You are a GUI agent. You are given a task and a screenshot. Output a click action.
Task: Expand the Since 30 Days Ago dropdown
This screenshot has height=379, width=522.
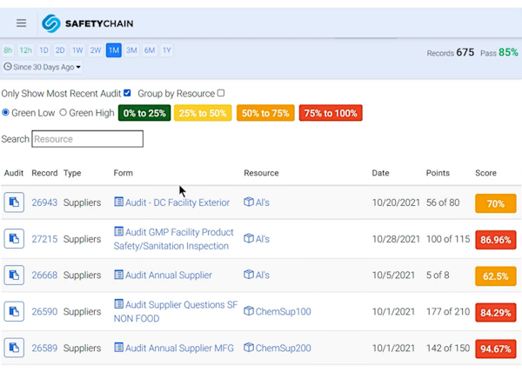tap(43, 67)
